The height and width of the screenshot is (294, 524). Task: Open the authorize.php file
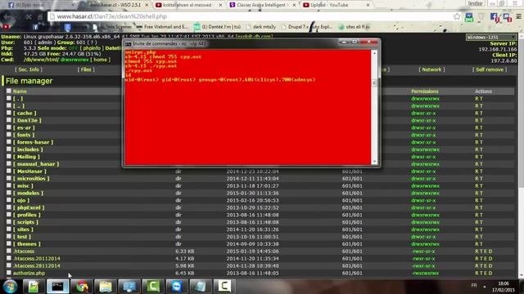pyautogui.click(x=29, y=273)
